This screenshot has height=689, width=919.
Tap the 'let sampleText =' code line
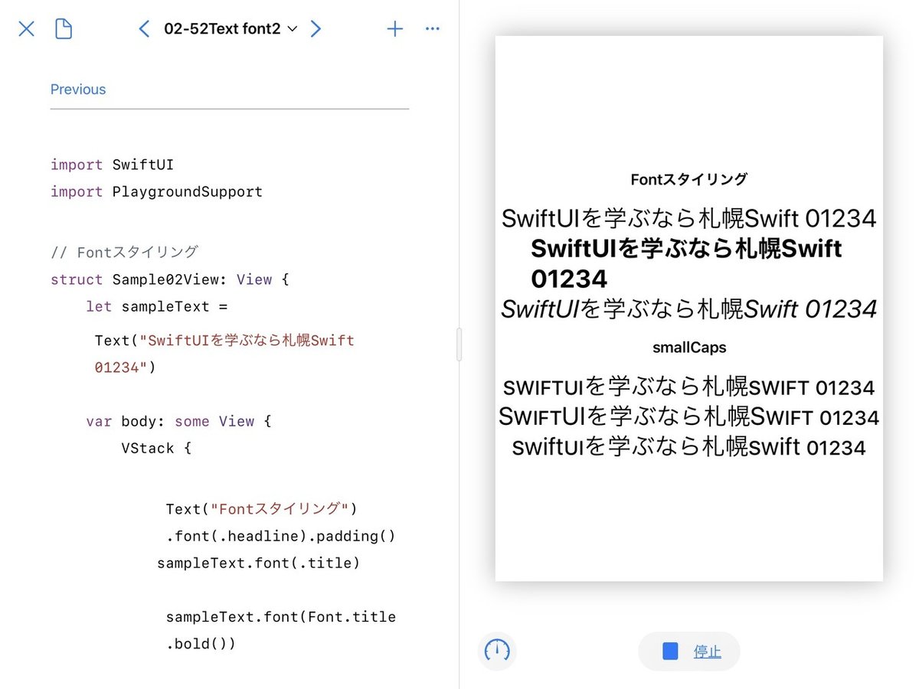[157, 306]
